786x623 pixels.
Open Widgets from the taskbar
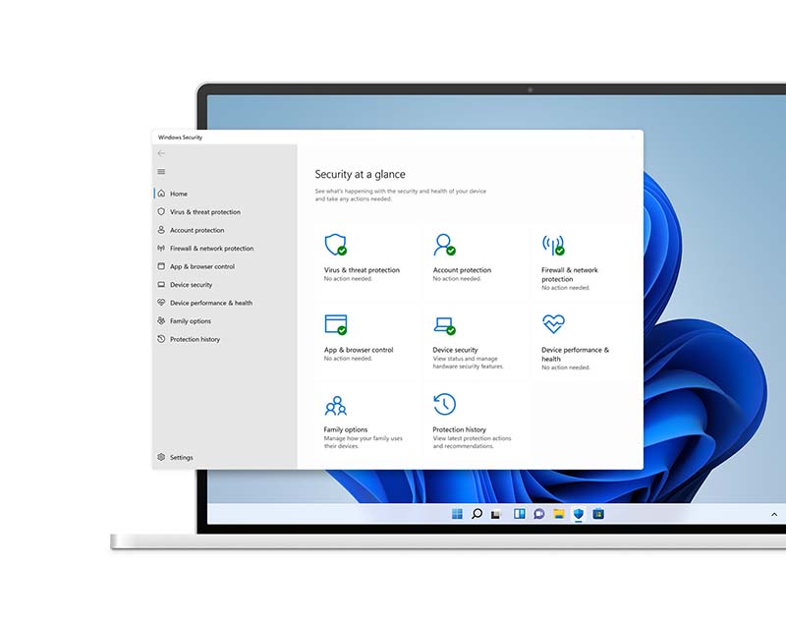tap(520, 514)
